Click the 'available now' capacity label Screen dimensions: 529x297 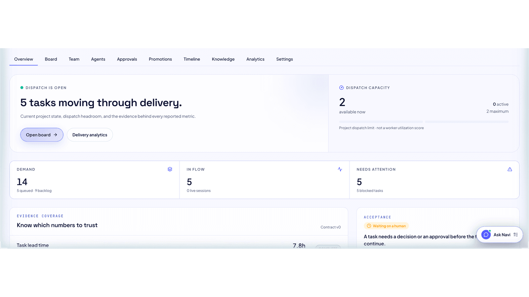coord(352,112)
